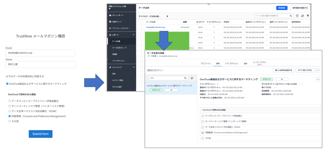Open the more options button beside すべて取り下げる
The image size is (332, 158).
click(317, 70)
